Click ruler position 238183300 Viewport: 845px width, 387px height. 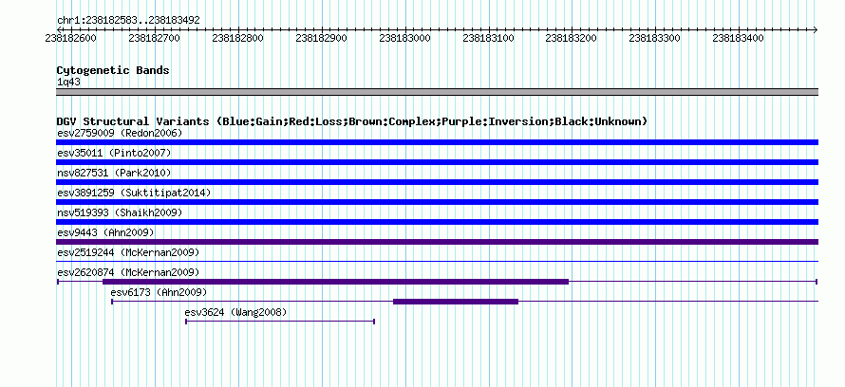point(655,38)
